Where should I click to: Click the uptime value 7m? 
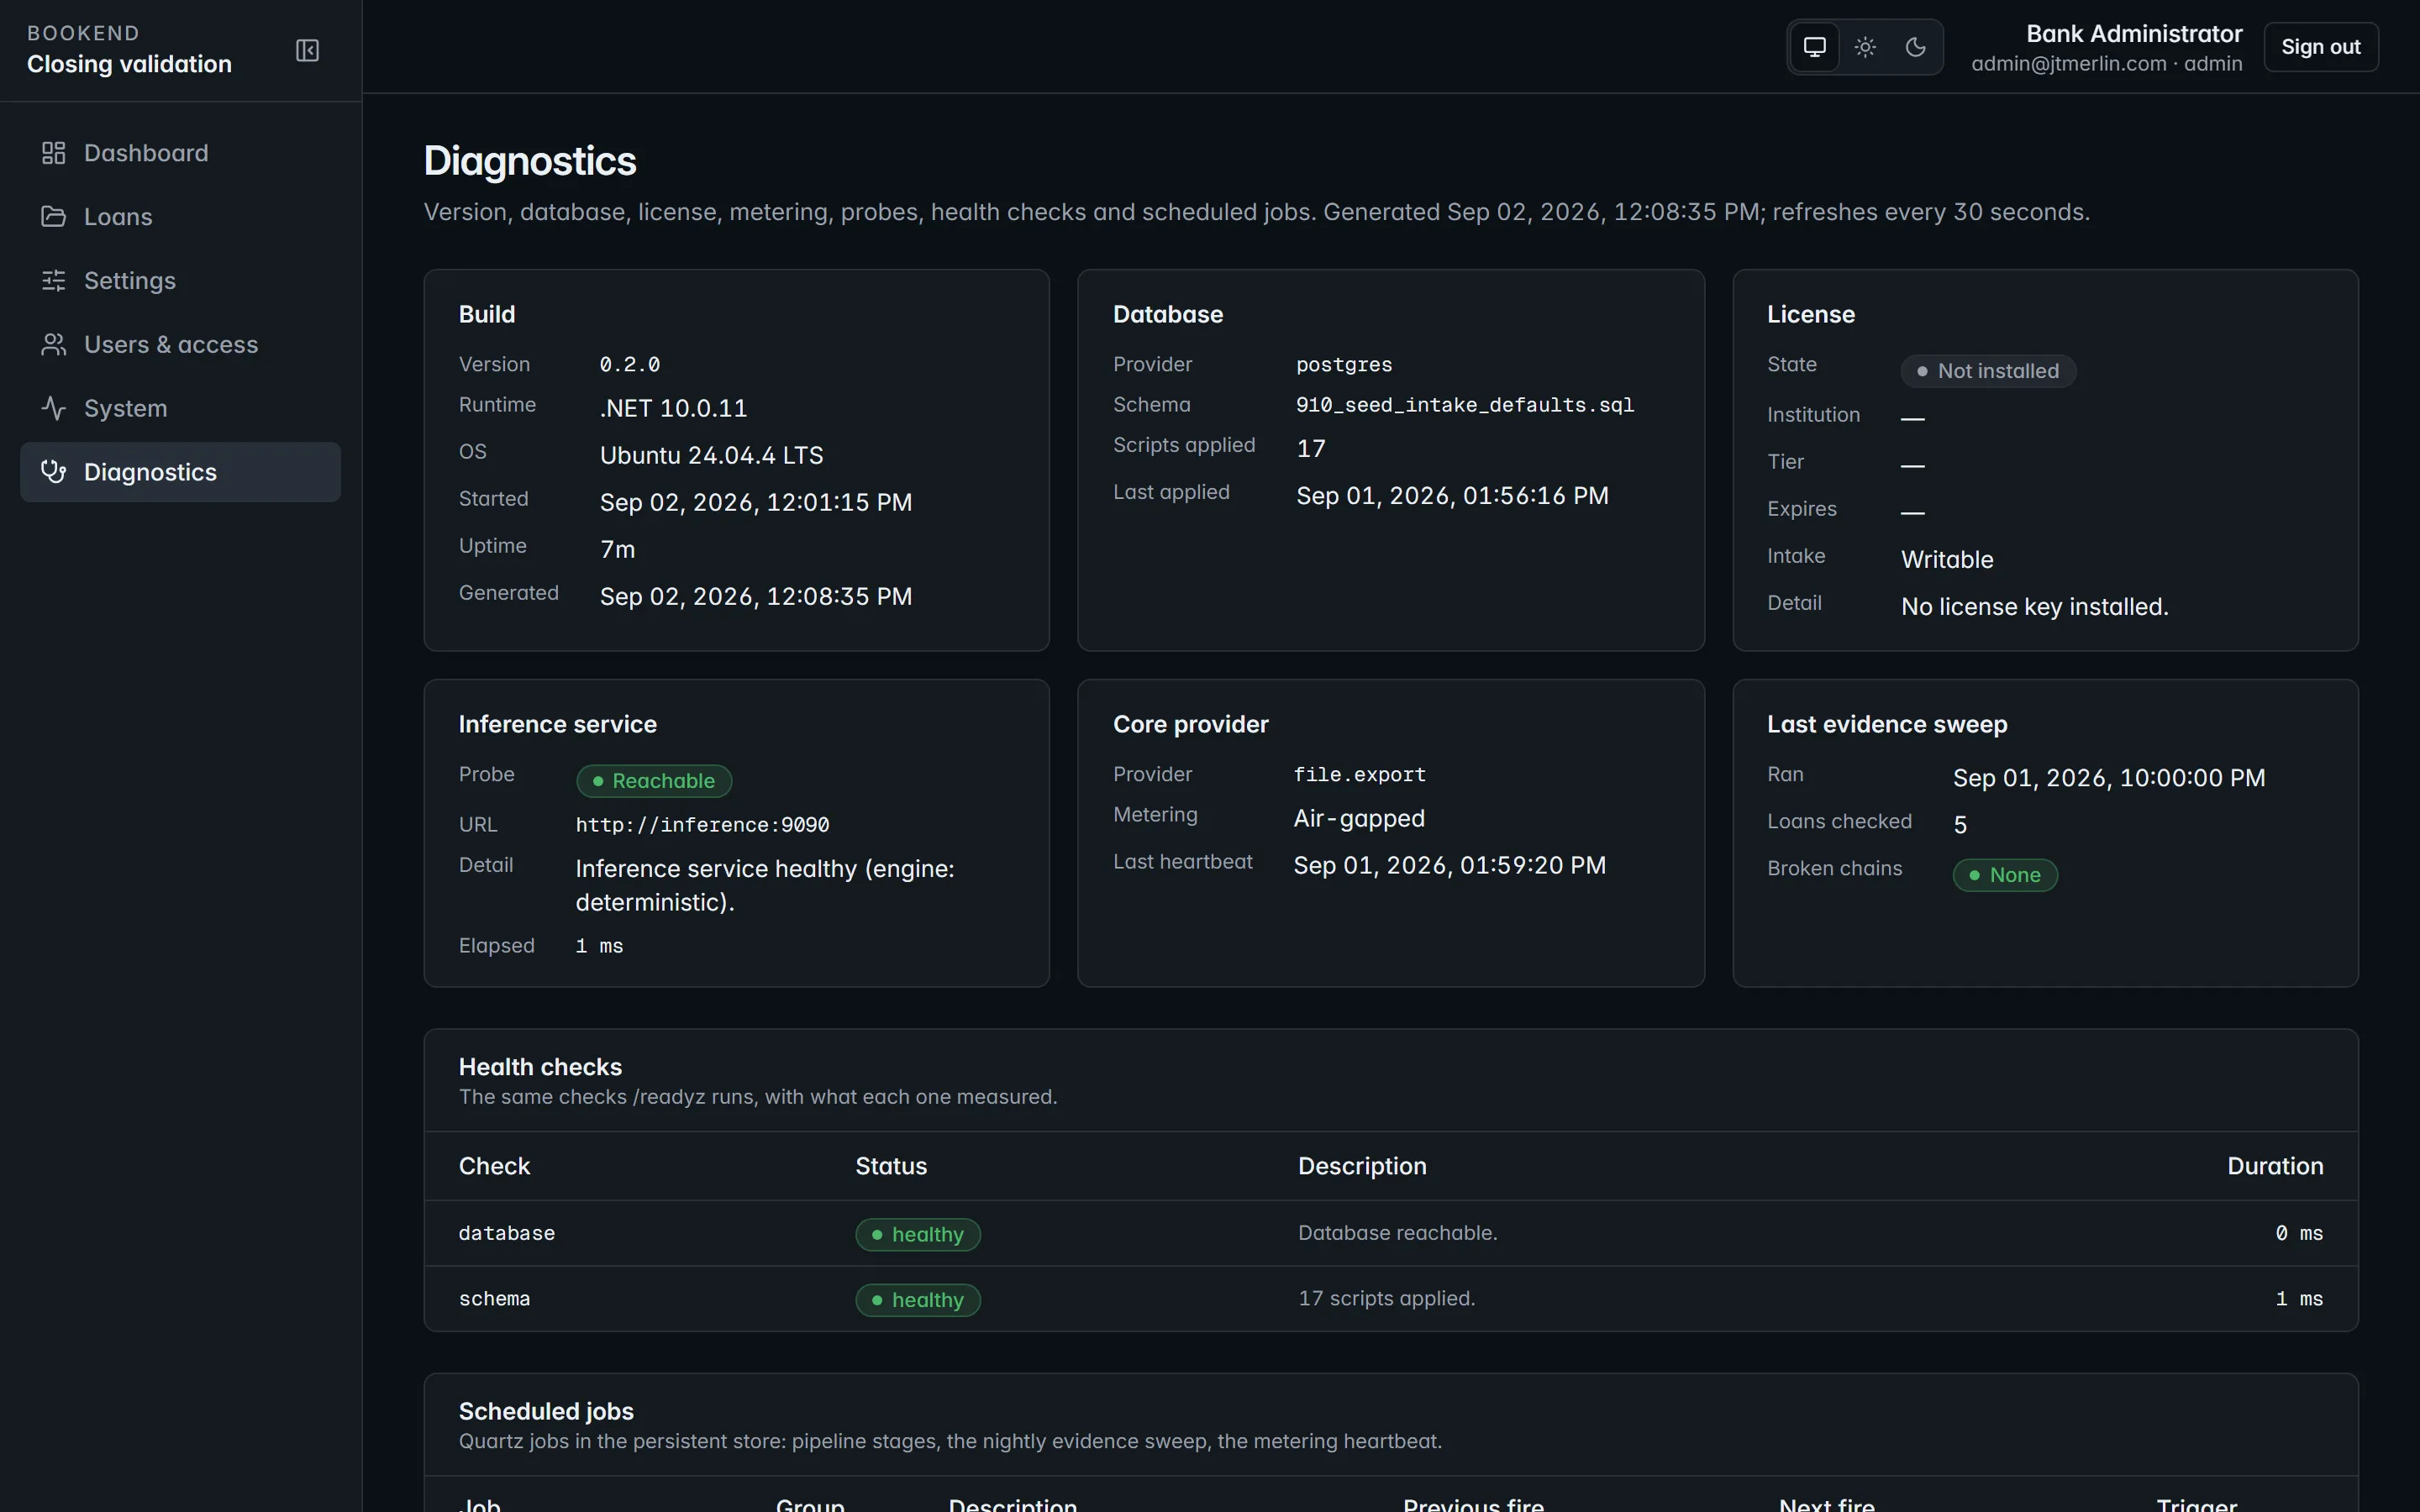(617, 549)
